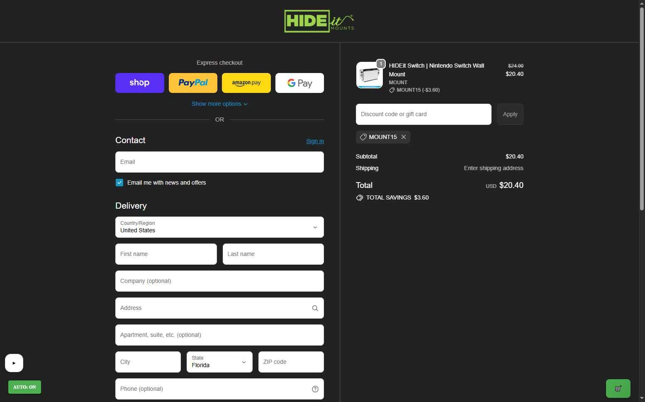645x402 pixels.
Task: Expand Show more options
Action: 219,104
